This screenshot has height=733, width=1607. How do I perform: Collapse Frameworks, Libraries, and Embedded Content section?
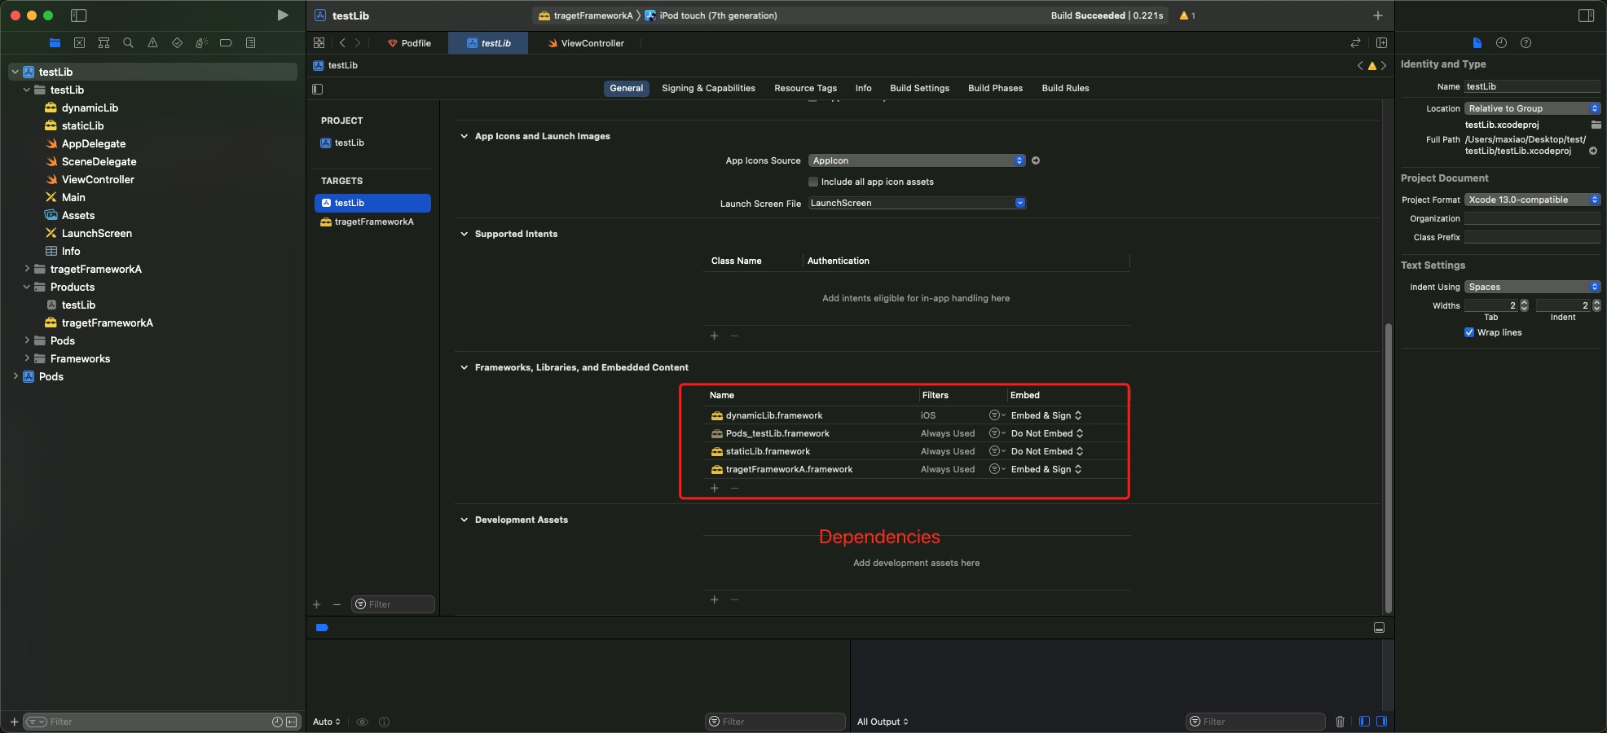point(464,367)
